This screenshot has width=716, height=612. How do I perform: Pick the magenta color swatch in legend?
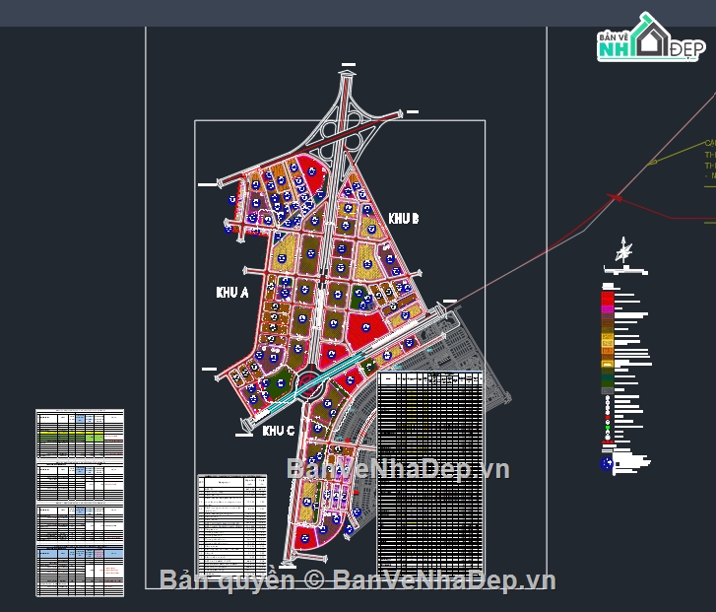click(x=608, y=309)
